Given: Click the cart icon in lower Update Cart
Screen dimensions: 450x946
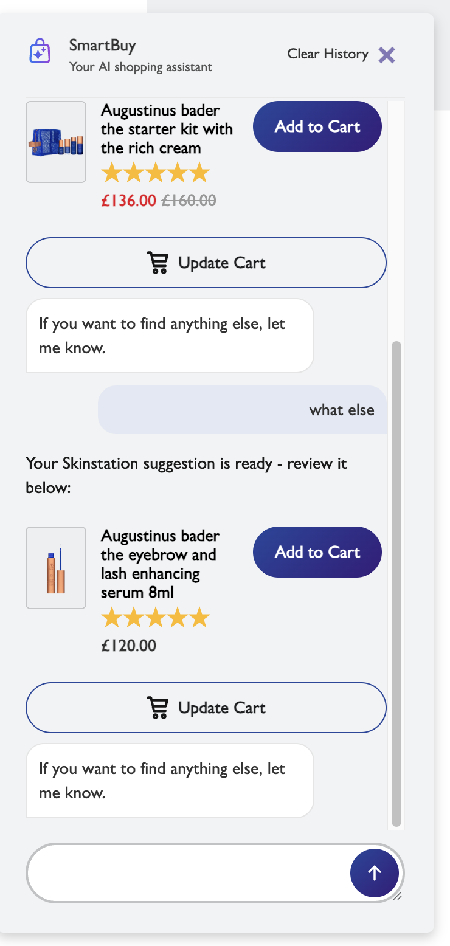Looking at the screenshot, I should [157, 708].
